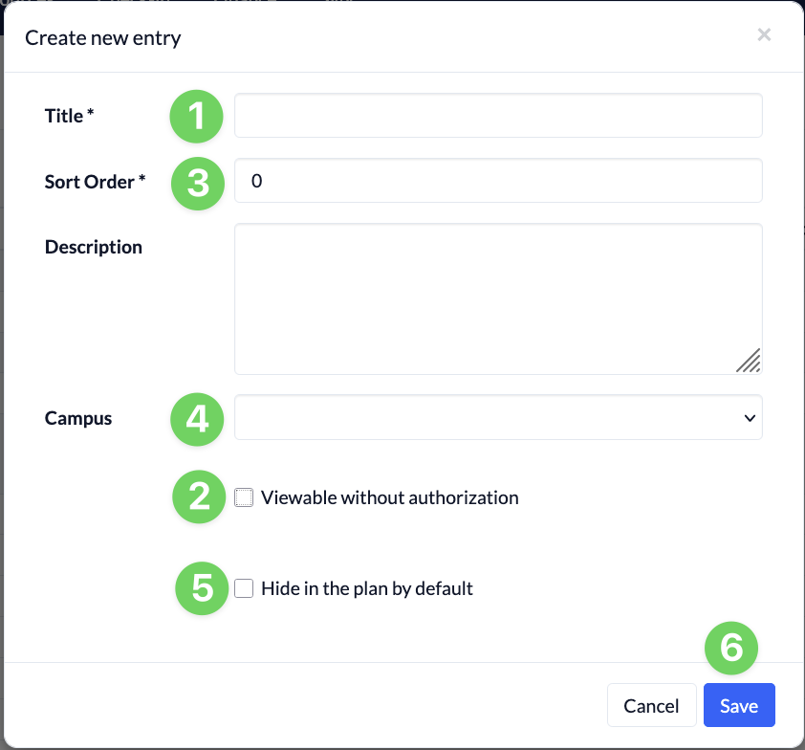805x750 pixels.
Task: Open the Campus dropdown
Action: coord(498,417)
